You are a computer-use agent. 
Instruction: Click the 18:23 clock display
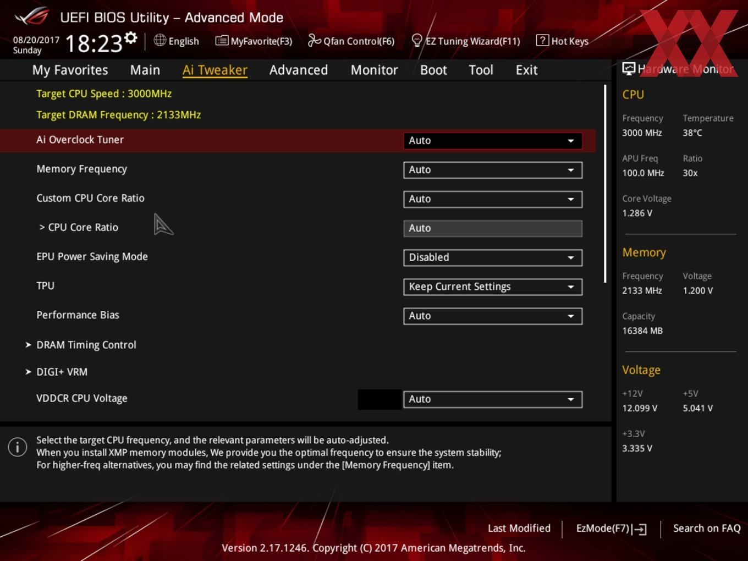tap(94, 43)
